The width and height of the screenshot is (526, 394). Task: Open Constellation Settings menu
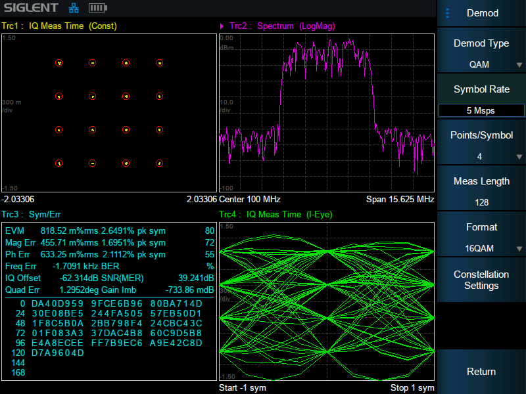(x=481, y=280)
